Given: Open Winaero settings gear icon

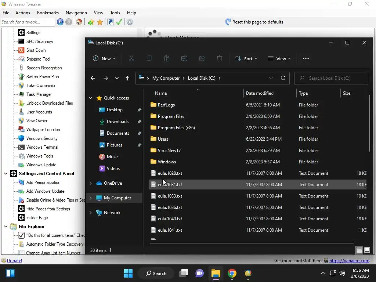Looking at the screenshot, I should pos(130,22).
